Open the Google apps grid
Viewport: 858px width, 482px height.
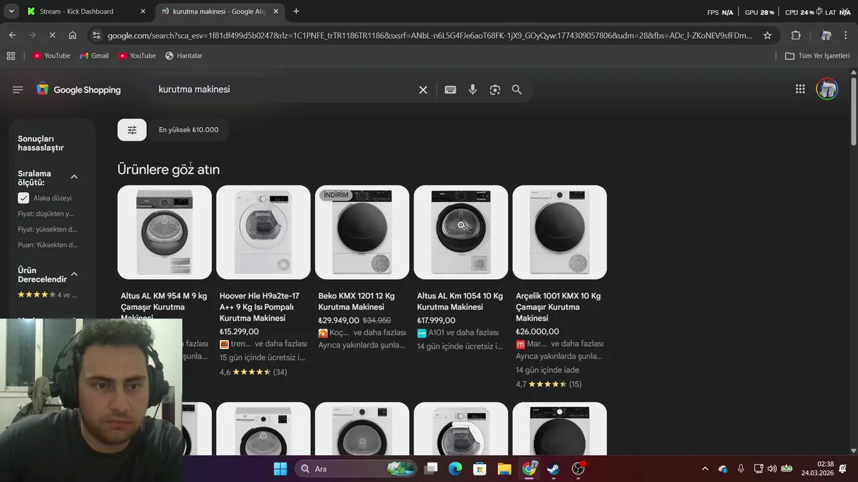[x=800, y=89]
